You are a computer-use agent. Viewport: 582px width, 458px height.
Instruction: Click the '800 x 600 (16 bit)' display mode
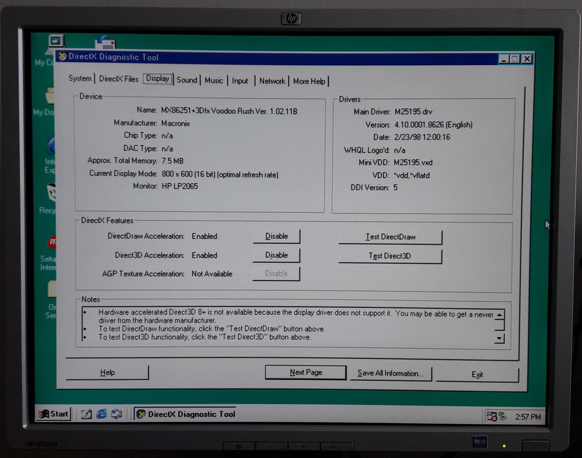click(x=220, y=174)
